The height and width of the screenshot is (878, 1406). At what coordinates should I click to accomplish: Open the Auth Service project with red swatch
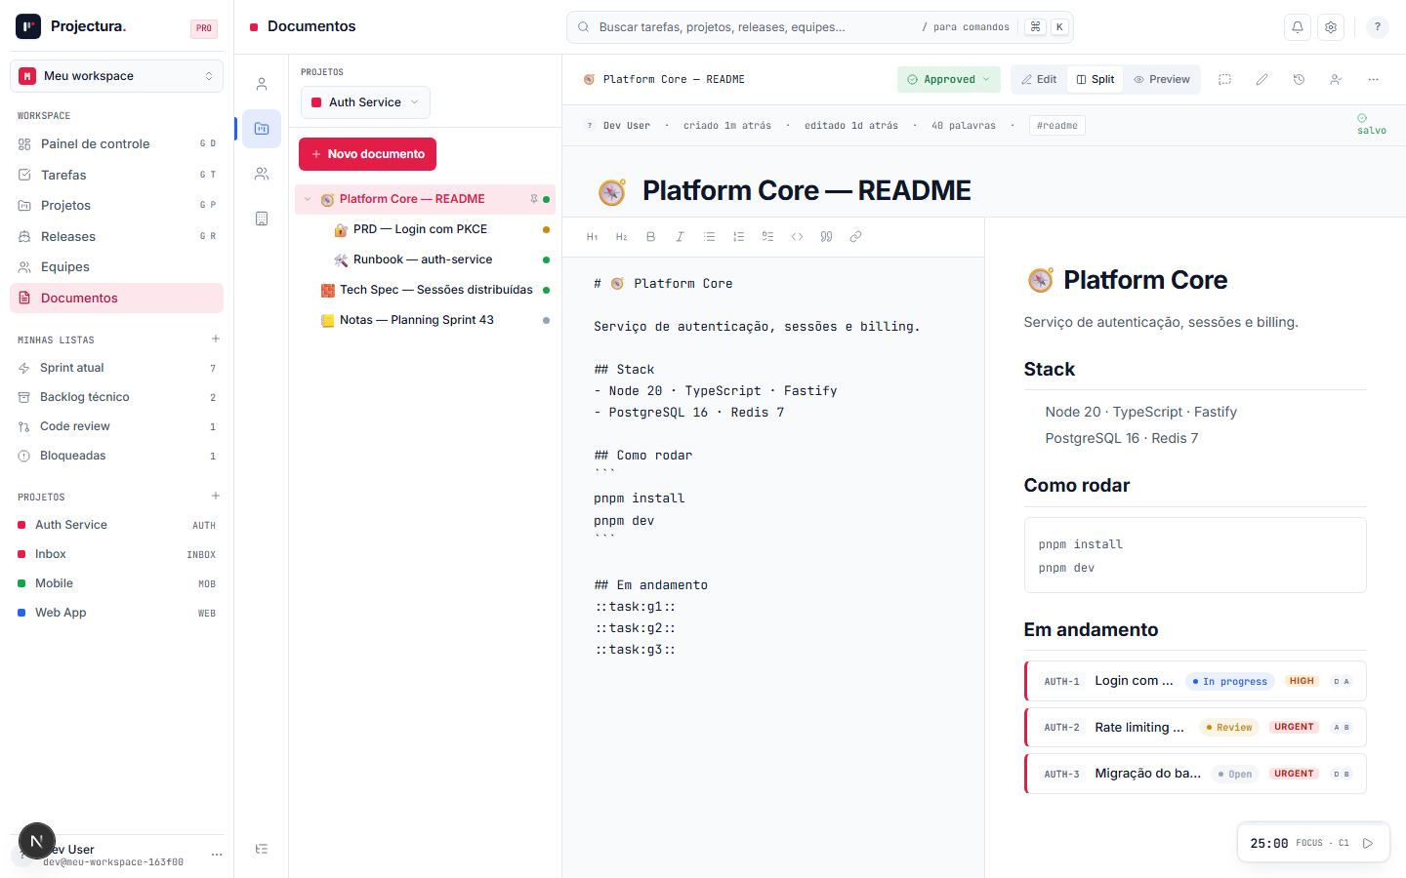pyautogui.click(x=116, y=525)
